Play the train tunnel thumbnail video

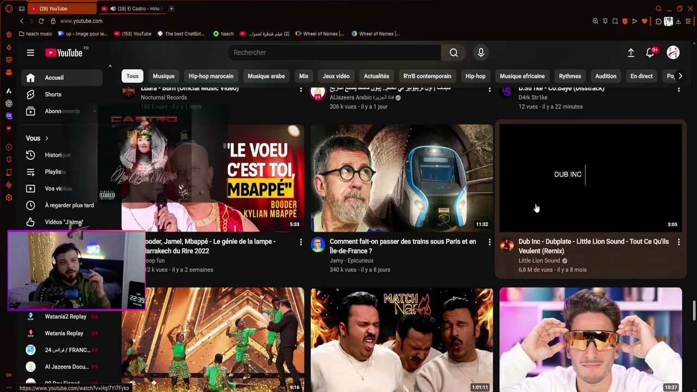402,178
